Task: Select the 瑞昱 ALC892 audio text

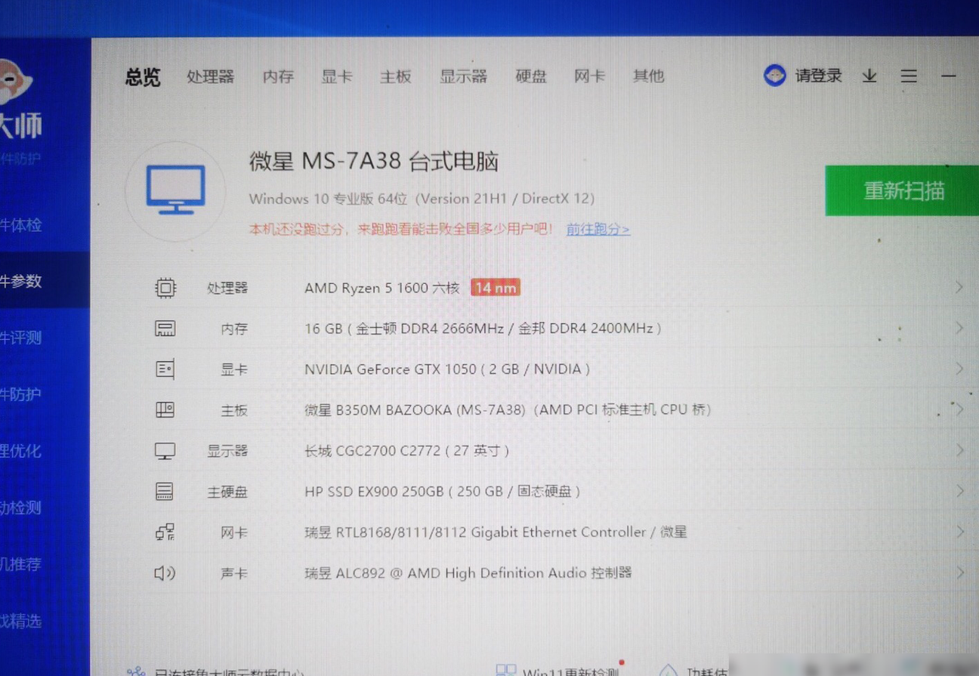Action: click(468, 573)
